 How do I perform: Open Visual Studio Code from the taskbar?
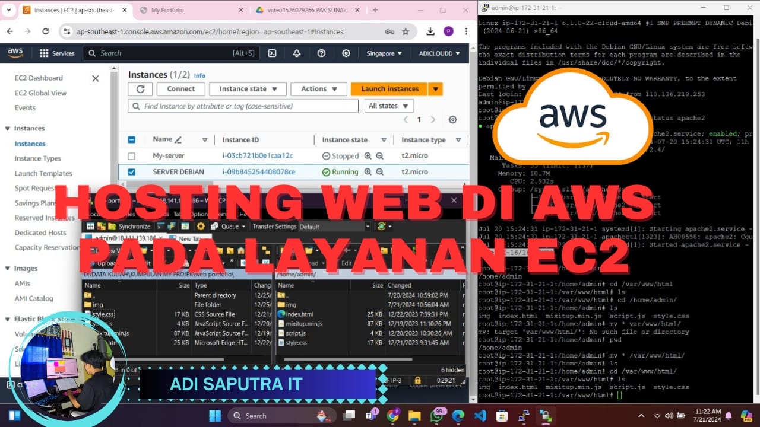click(x=480, y=416)
